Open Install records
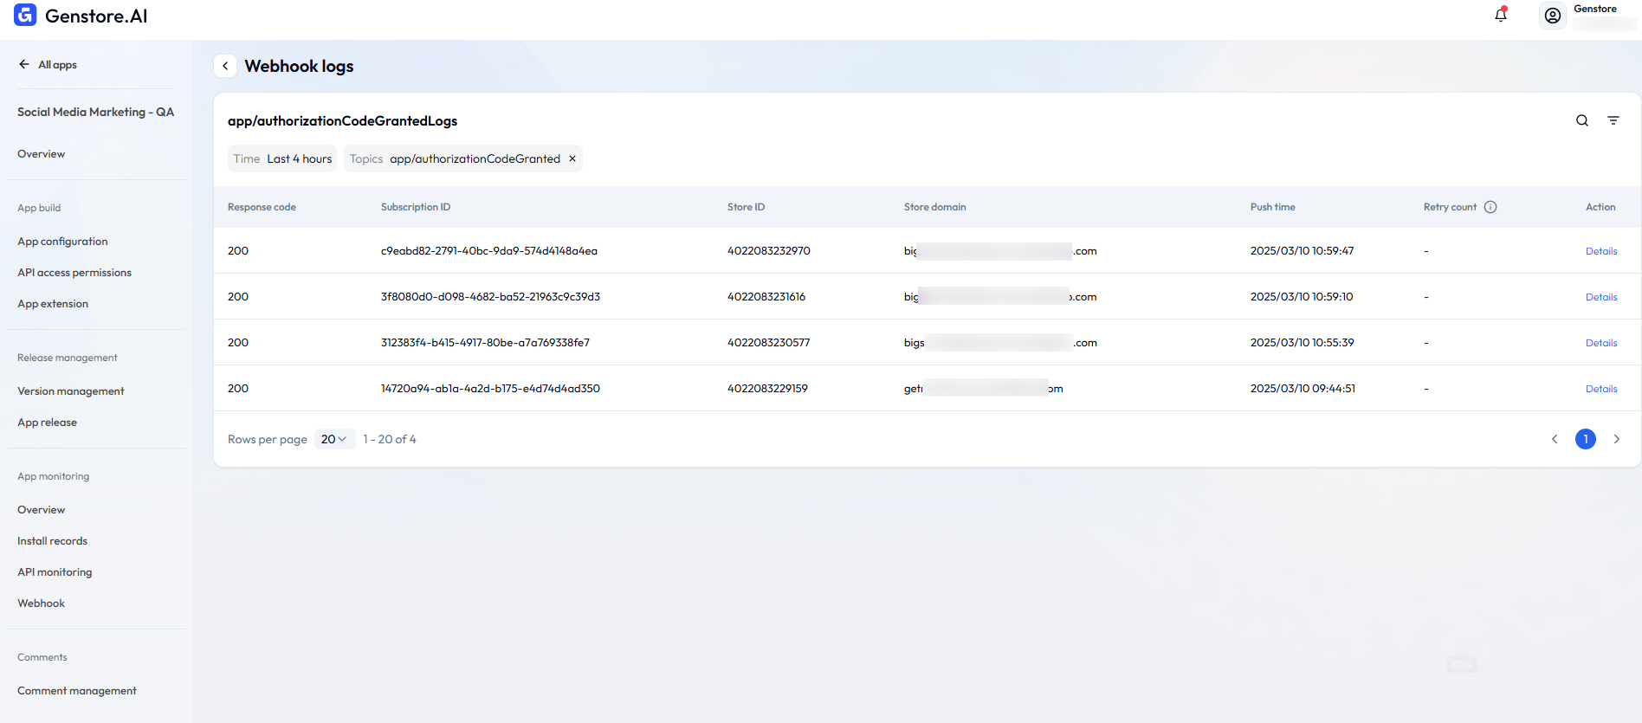The image size is (1642, 723). coord(52,541)
